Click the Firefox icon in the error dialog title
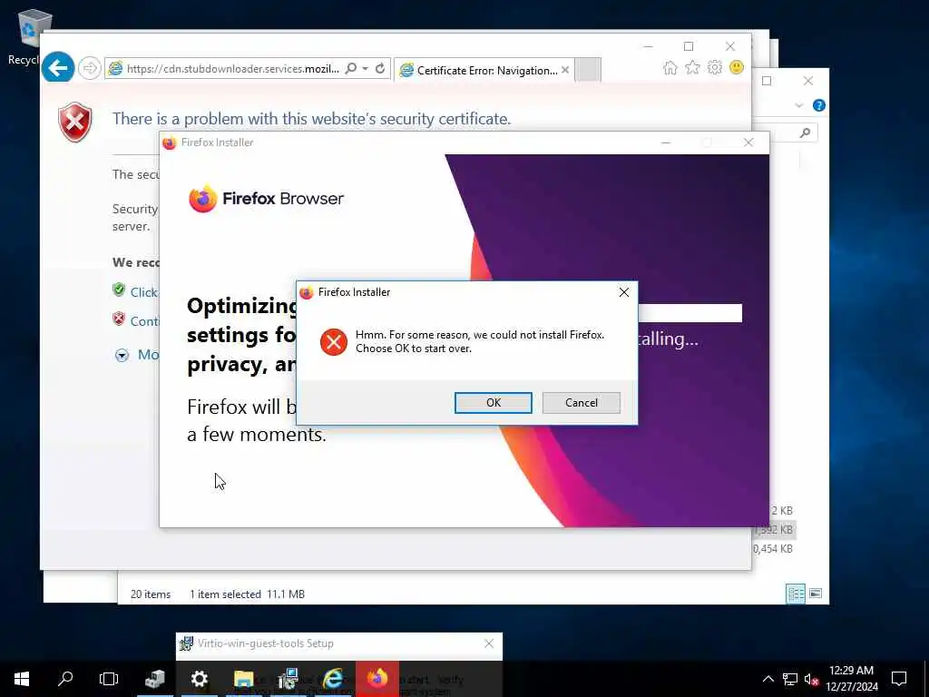 307,292
